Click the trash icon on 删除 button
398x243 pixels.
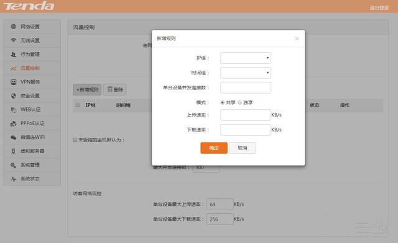(109, 89)
